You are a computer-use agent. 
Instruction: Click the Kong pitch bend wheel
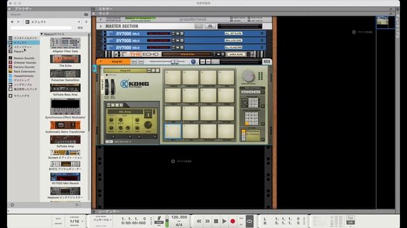(107, 87)
